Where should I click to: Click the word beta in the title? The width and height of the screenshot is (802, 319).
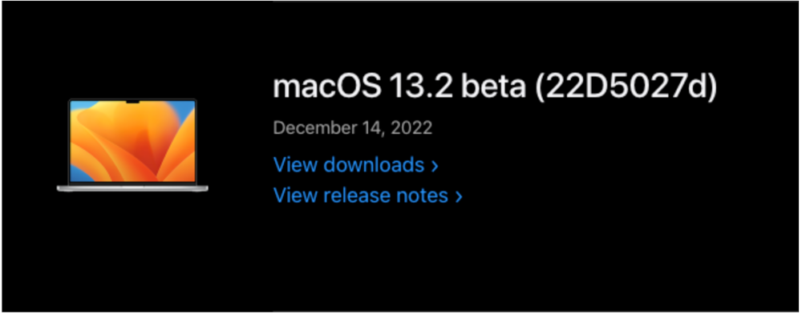click(x=493, y=87)
